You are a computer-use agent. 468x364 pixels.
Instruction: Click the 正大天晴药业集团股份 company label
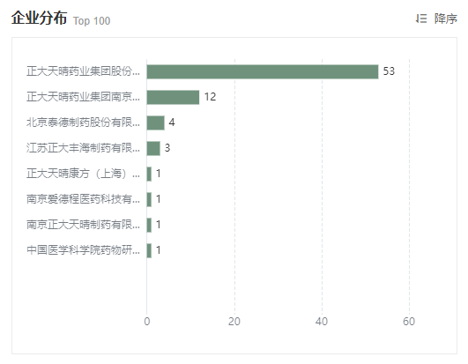coord(83,71)
